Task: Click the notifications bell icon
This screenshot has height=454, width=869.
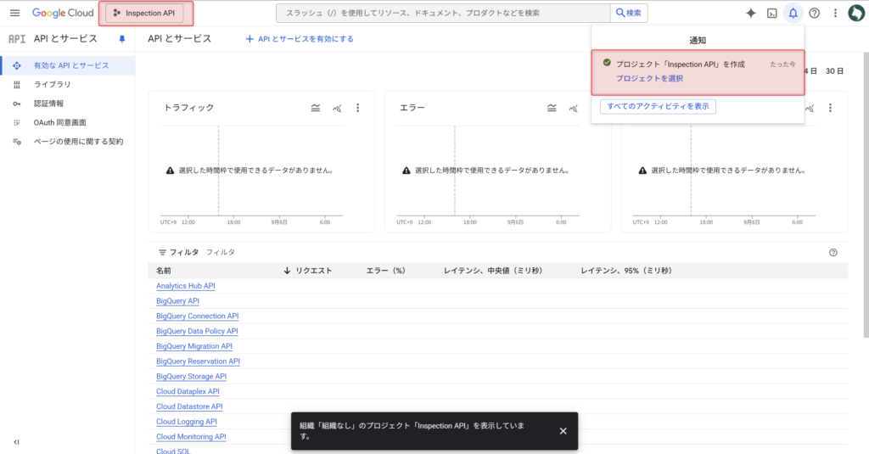Action: [x=793, y=13]
